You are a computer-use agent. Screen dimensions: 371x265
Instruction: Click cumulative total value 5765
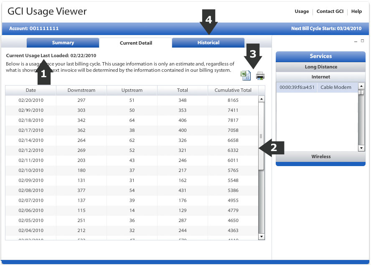[x=233, y=170]
